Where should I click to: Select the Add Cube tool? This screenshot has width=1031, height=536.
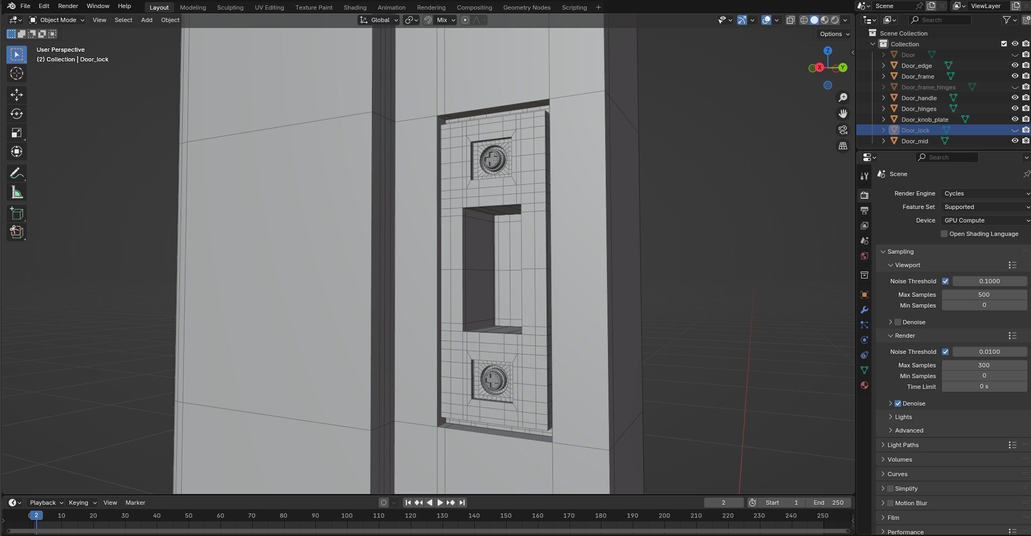coord(17,214)
